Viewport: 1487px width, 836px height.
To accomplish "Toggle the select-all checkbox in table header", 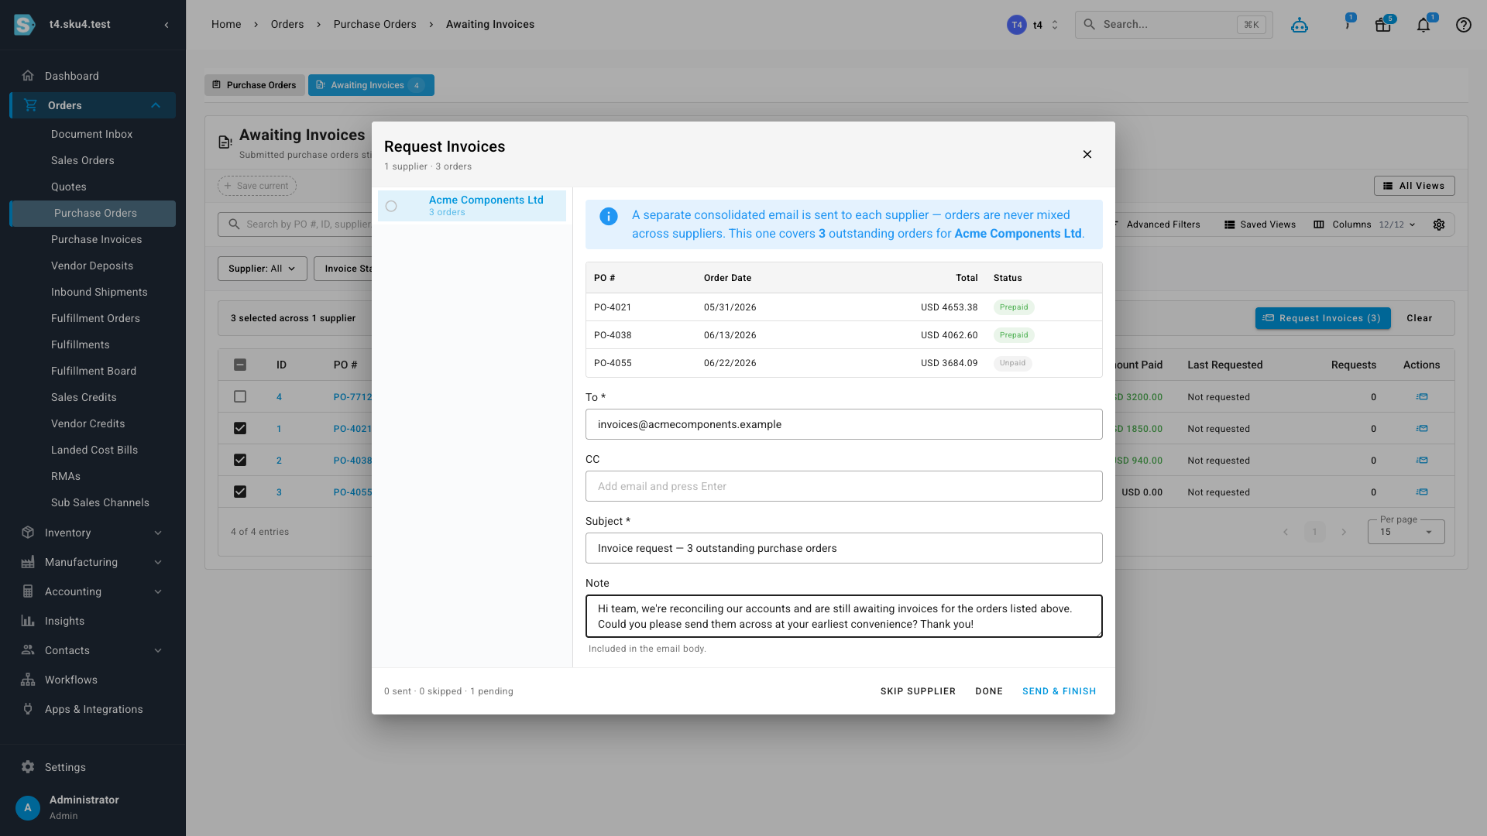I will point(240,365).
